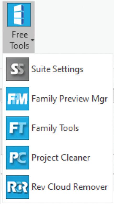
Task: Click the FPM Family Preview Manager icon
Action: coord(18,99)
